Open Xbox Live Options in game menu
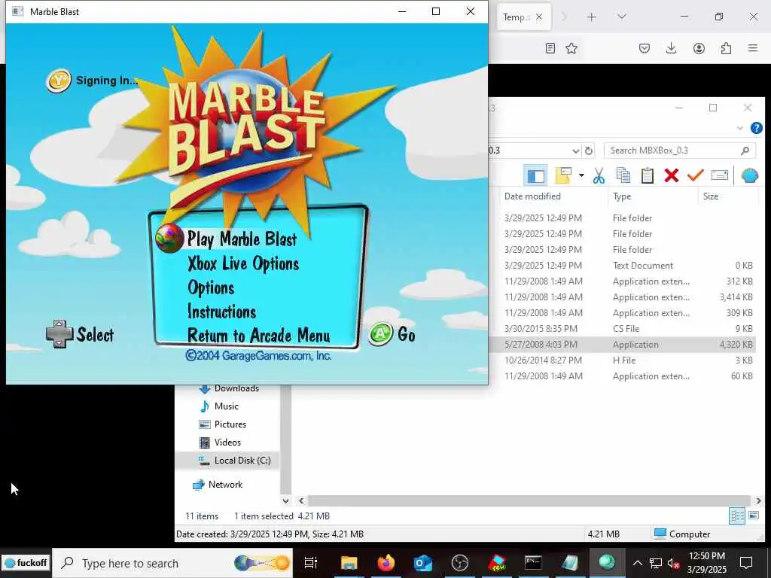Screen dimensions: 771x578 tap(243, 264)
